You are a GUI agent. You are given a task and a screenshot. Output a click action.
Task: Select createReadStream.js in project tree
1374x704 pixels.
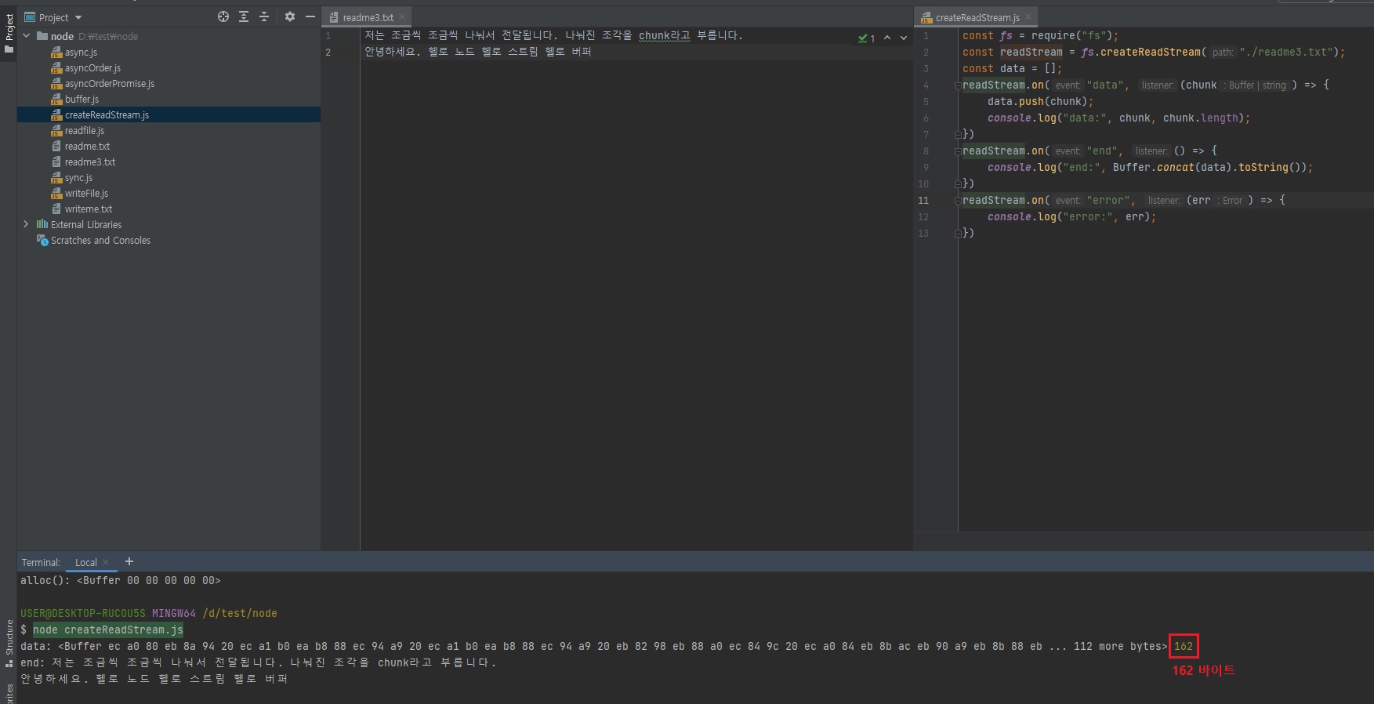169,114
